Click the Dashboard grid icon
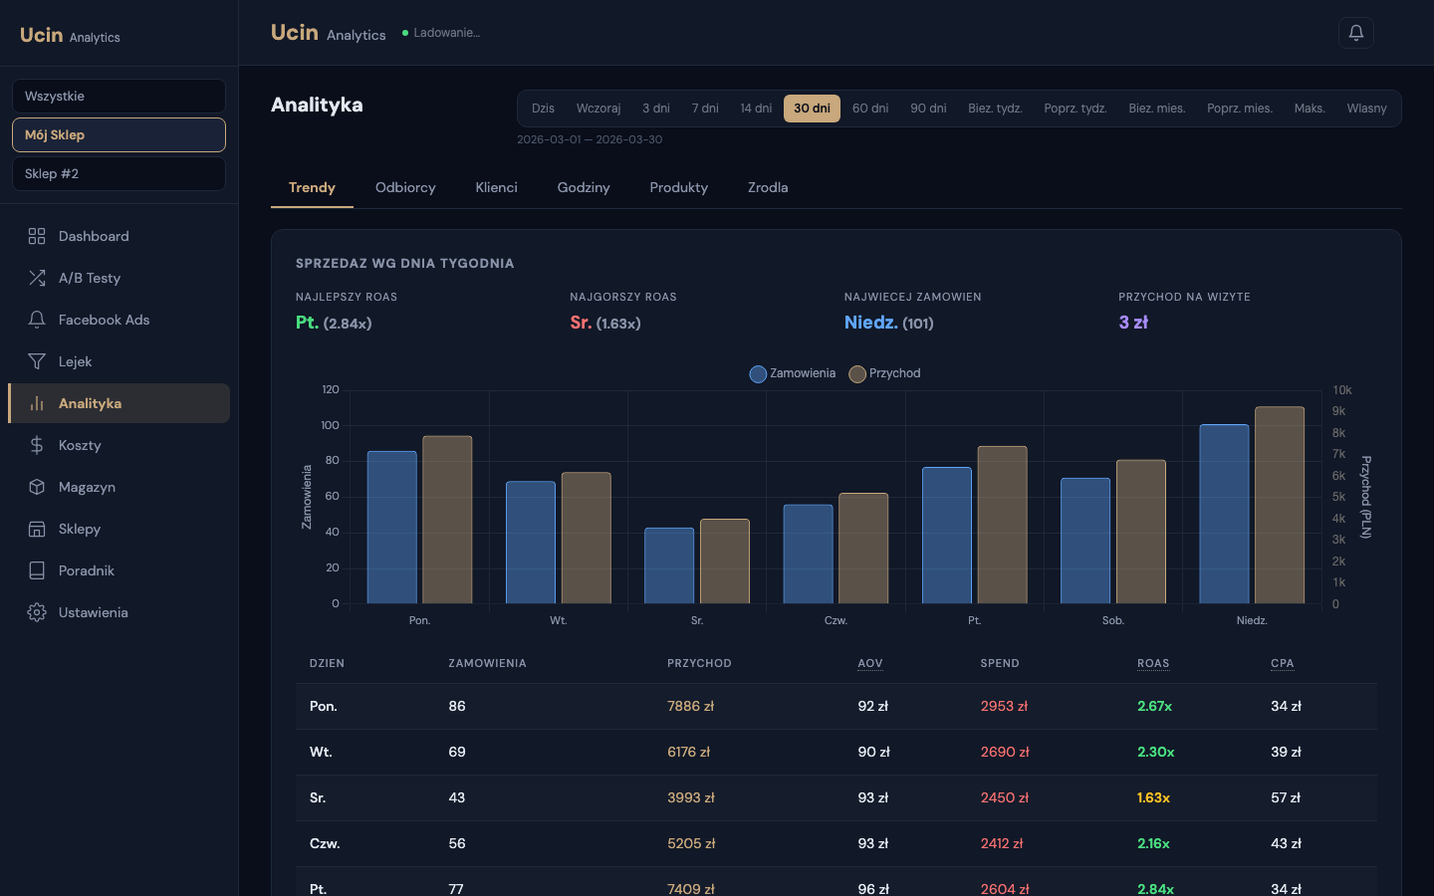 tap(37, 236)
